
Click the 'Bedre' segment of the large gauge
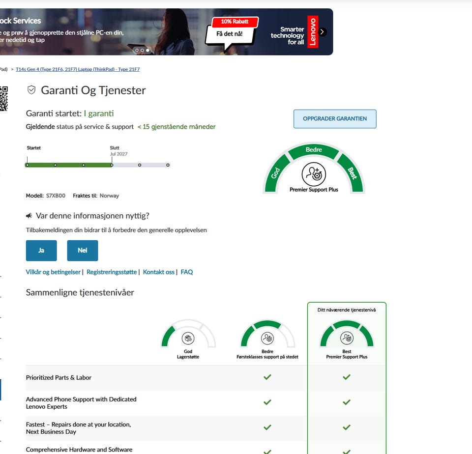click(x=314, y=150)
